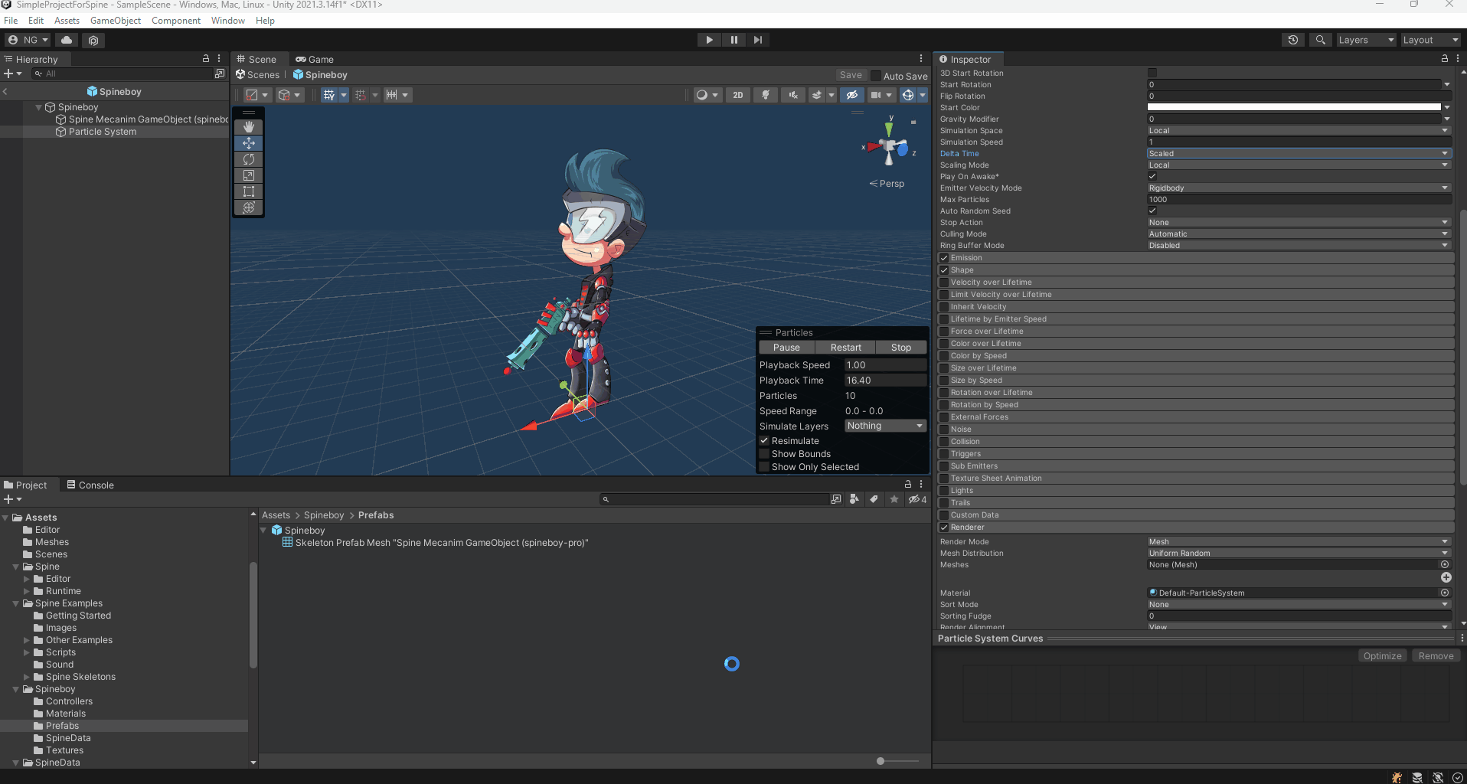Click Project favorites star icon
Screen dimensions: 1467x784
(x=894, y=499)
